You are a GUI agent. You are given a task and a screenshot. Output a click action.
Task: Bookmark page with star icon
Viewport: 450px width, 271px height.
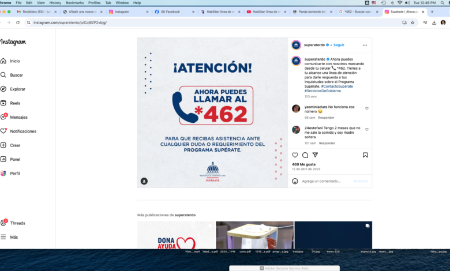(x=412, y=22)
